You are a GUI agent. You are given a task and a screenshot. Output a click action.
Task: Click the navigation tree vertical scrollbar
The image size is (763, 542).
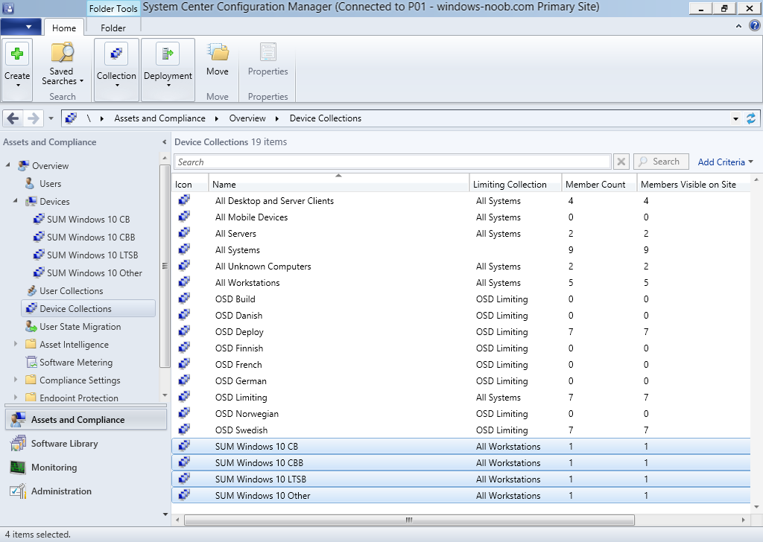[x=165, y=267]
